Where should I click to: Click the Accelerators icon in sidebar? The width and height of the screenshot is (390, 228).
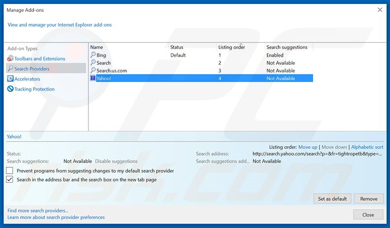coord(10,79)
